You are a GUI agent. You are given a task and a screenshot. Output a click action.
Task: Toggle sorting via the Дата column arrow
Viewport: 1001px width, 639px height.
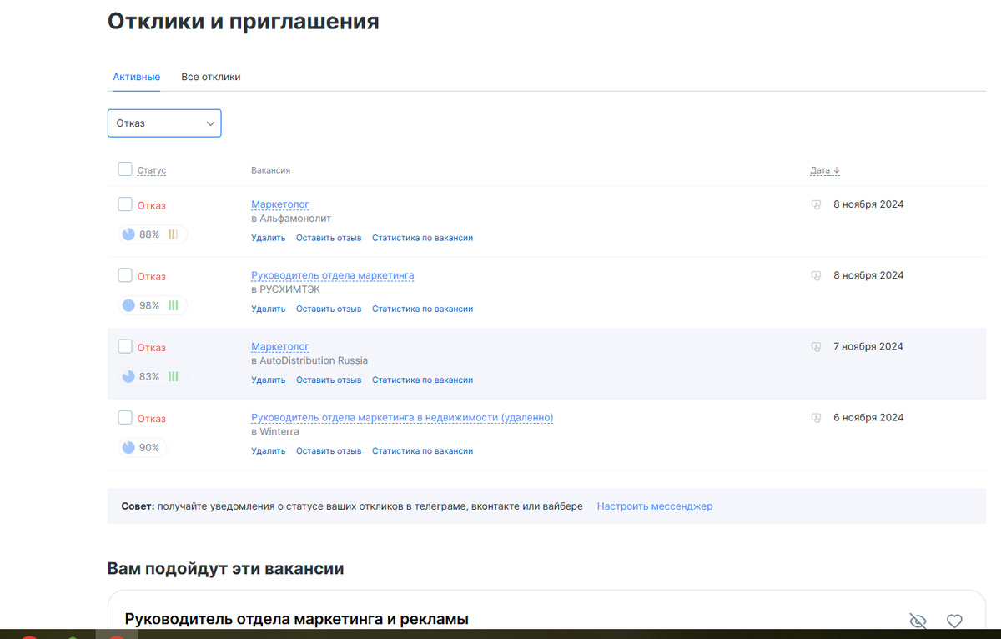pos(837,169)
